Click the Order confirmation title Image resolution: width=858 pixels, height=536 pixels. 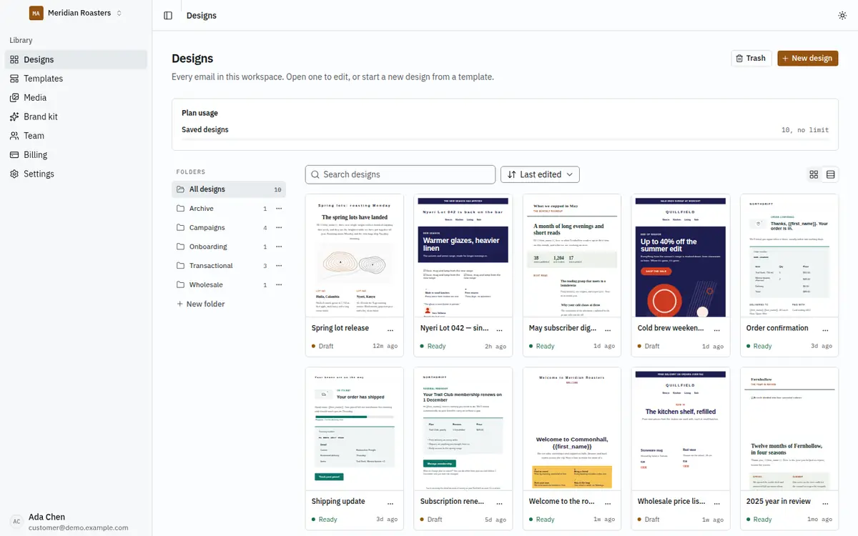point(777,328)
